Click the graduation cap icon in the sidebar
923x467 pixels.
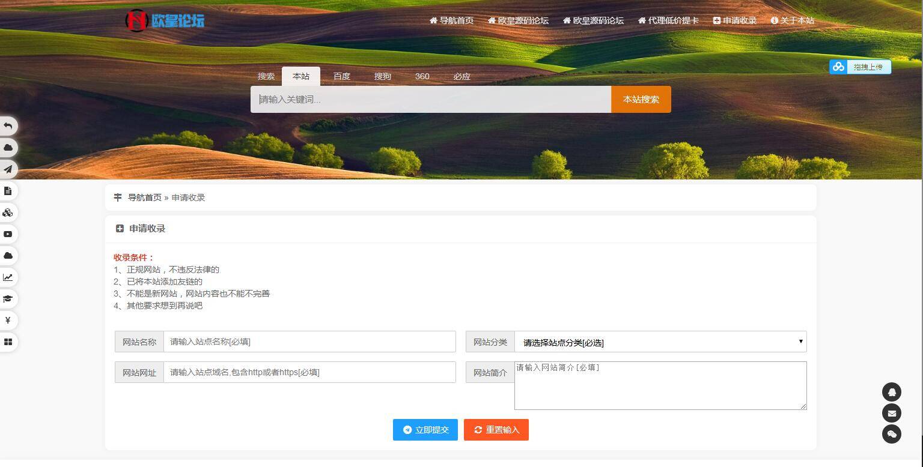(8, 299)
